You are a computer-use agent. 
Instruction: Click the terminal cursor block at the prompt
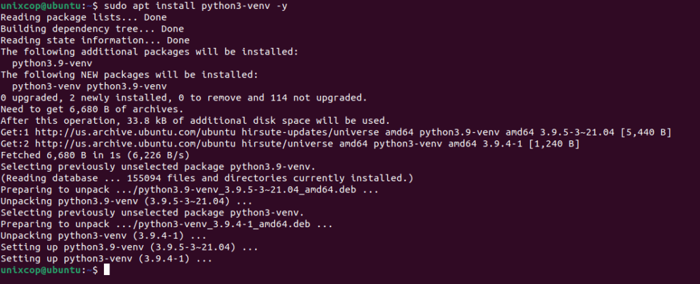pos(106,270)
